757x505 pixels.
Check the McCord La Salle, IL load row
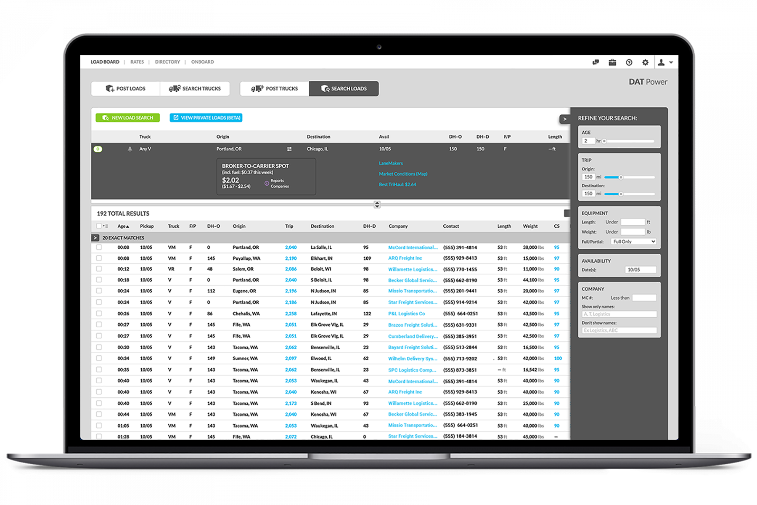coord(99,247)
